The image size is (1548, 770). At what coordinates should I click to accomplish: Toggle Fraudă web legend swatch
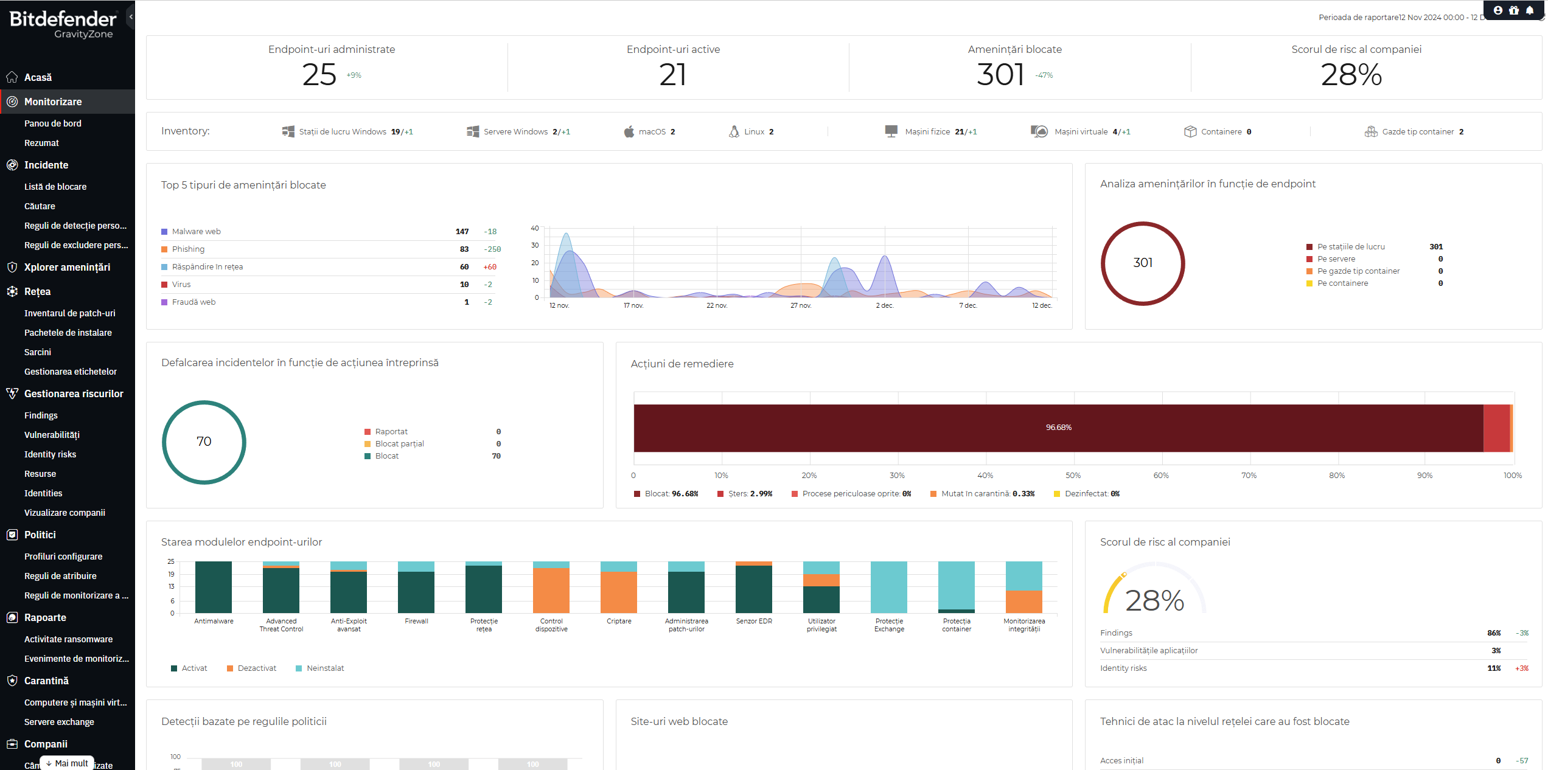point(164,302)
